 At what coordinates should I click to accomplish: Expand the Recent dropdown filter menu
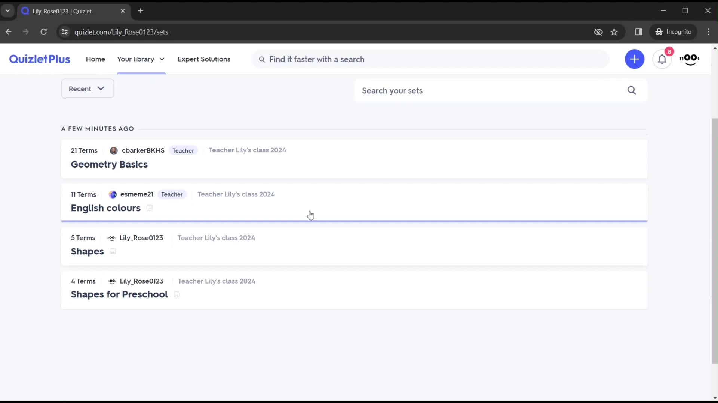87,88
